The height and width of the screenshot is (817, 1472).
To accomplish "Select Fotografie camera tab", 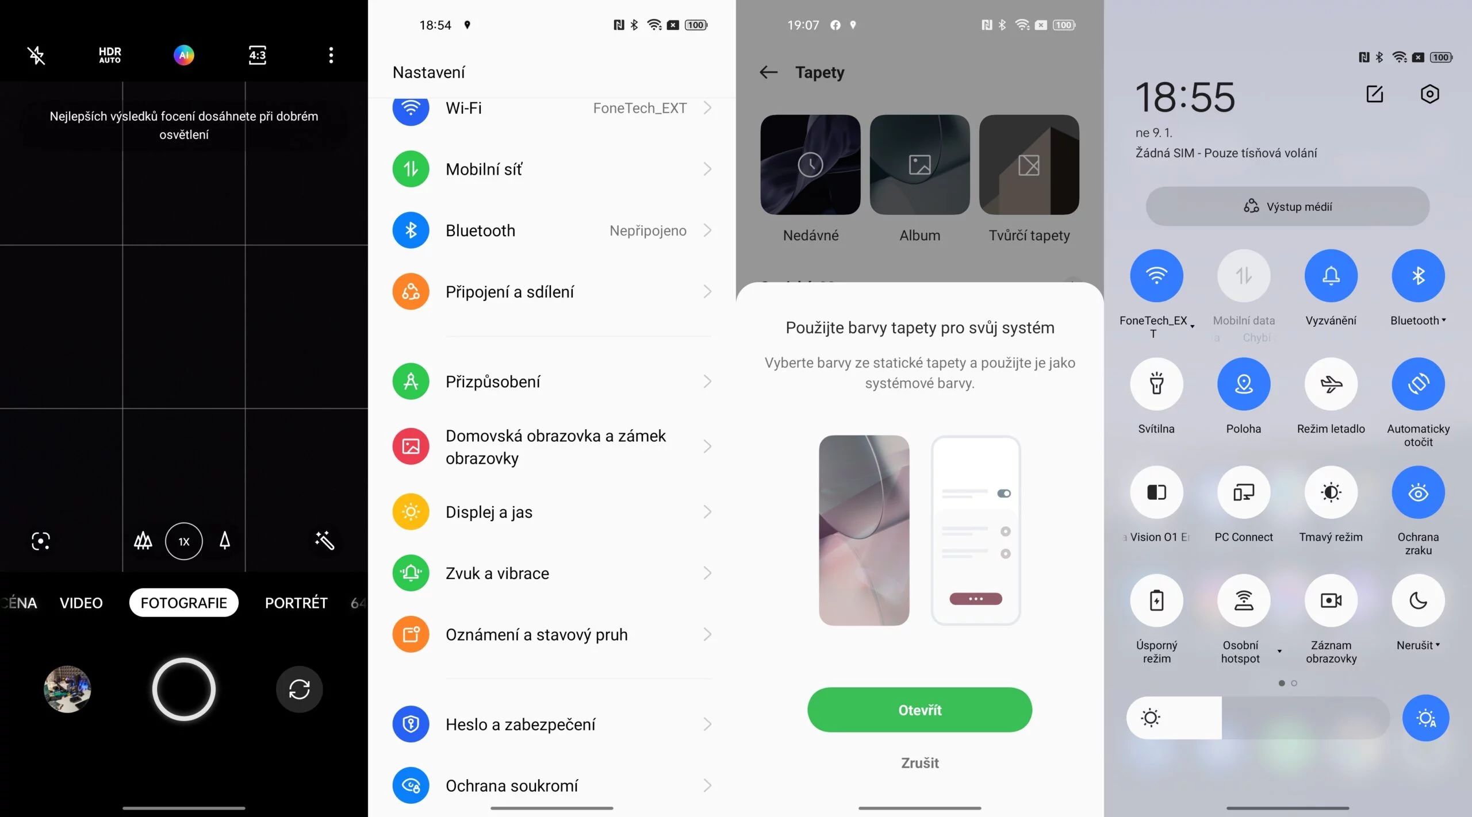I will 184,602.
